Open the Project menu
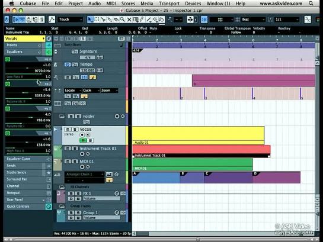Screen dimensions: 323x242 click(76, 4)
